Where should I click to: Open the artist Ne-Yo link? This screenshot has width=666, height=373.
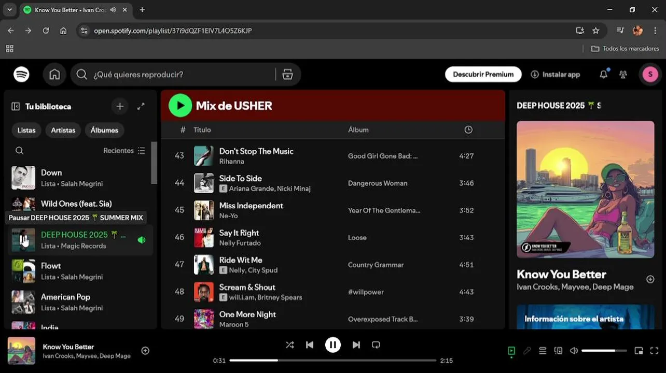click(x=228, y=216)
